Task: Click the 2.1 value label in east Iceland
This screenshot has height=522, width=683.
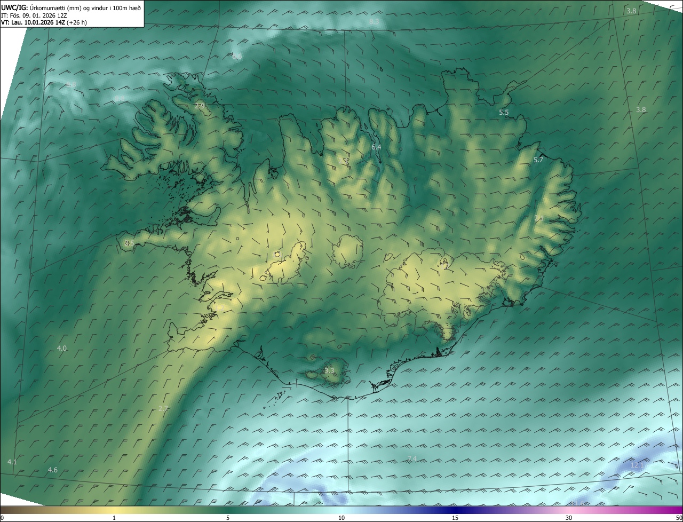Action: [x=539, y=218]
